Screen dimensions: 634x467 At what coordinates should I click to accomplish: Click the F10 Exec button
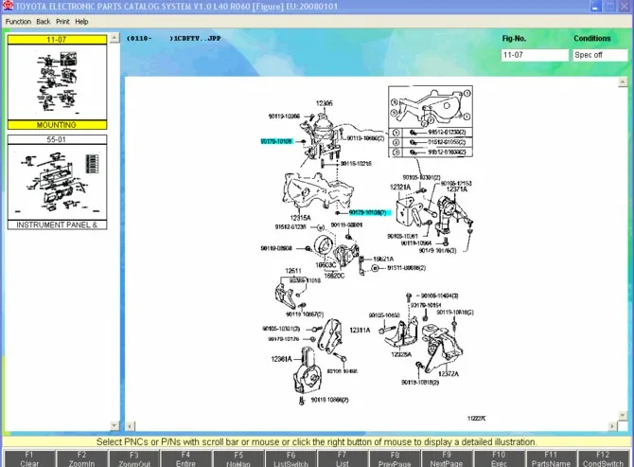(x=499, y=458)
